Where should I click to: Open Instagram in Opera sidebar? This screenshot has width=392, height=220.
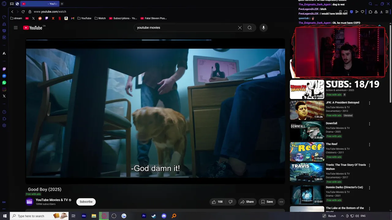4,90
